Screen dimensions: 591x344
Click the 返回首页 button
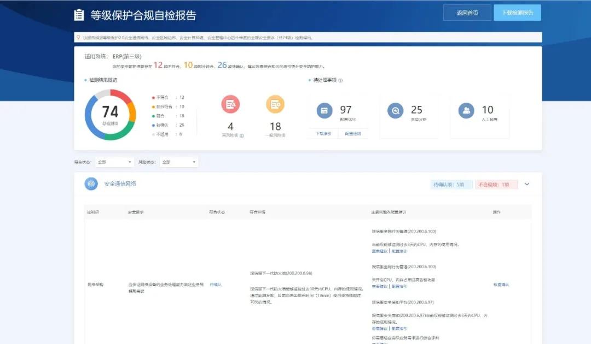pos(467,13)
